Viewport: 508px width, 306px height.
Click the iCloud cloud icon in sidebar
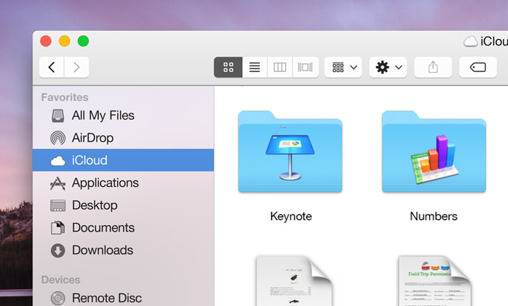58,160
